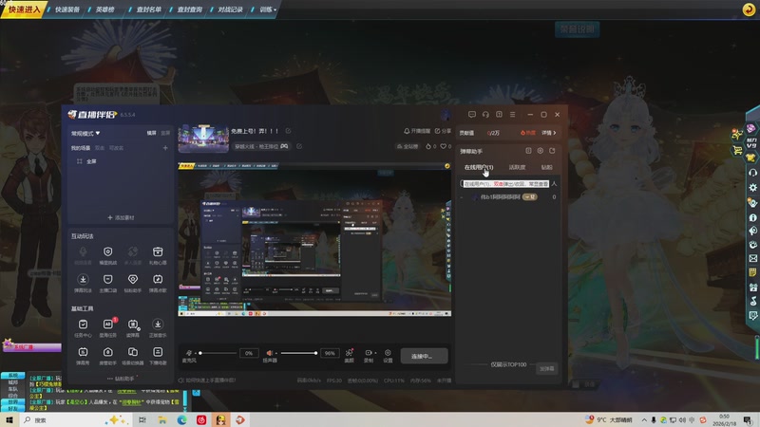Open 场景切换器 scene switcher icon
The image size is (760, 427).
coord(133,355)
